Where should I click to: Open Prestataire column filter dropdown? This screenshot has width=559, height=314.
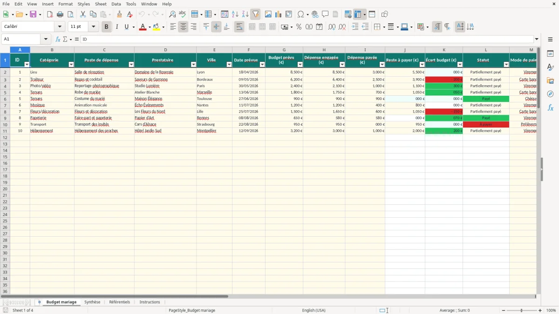click(193, 64)
